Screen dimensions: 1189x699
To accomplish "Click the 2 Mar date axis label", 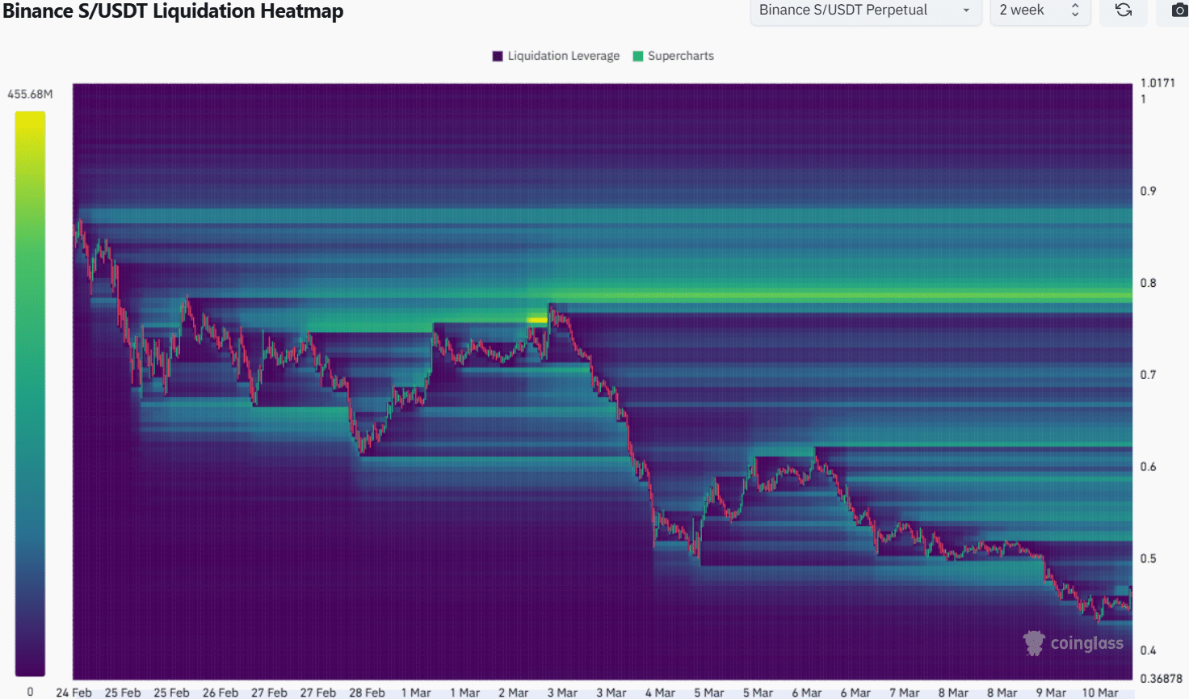I will pyautogui.click(x=514, y=693).
